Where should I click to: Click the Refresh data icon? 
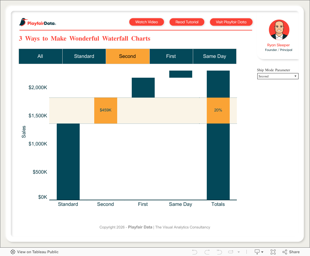(231, 252)
